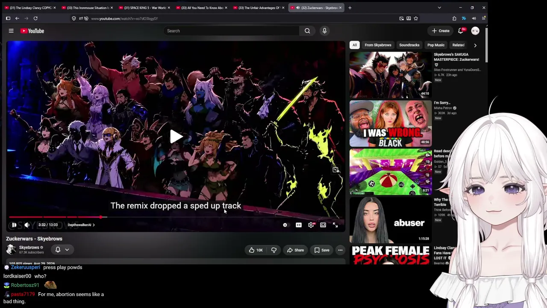
Task: Click the YouTube search input field
Action: 231,31
